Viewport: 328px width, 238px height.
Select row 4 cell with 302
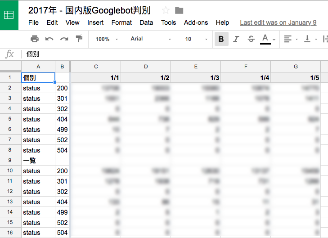pyautogui.click(x=62, y=109)
